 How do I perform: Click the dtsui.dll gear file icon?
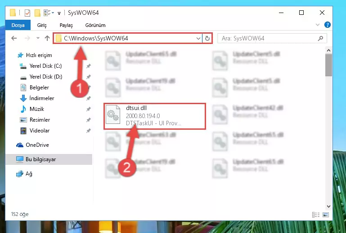(x=113, y=114)
